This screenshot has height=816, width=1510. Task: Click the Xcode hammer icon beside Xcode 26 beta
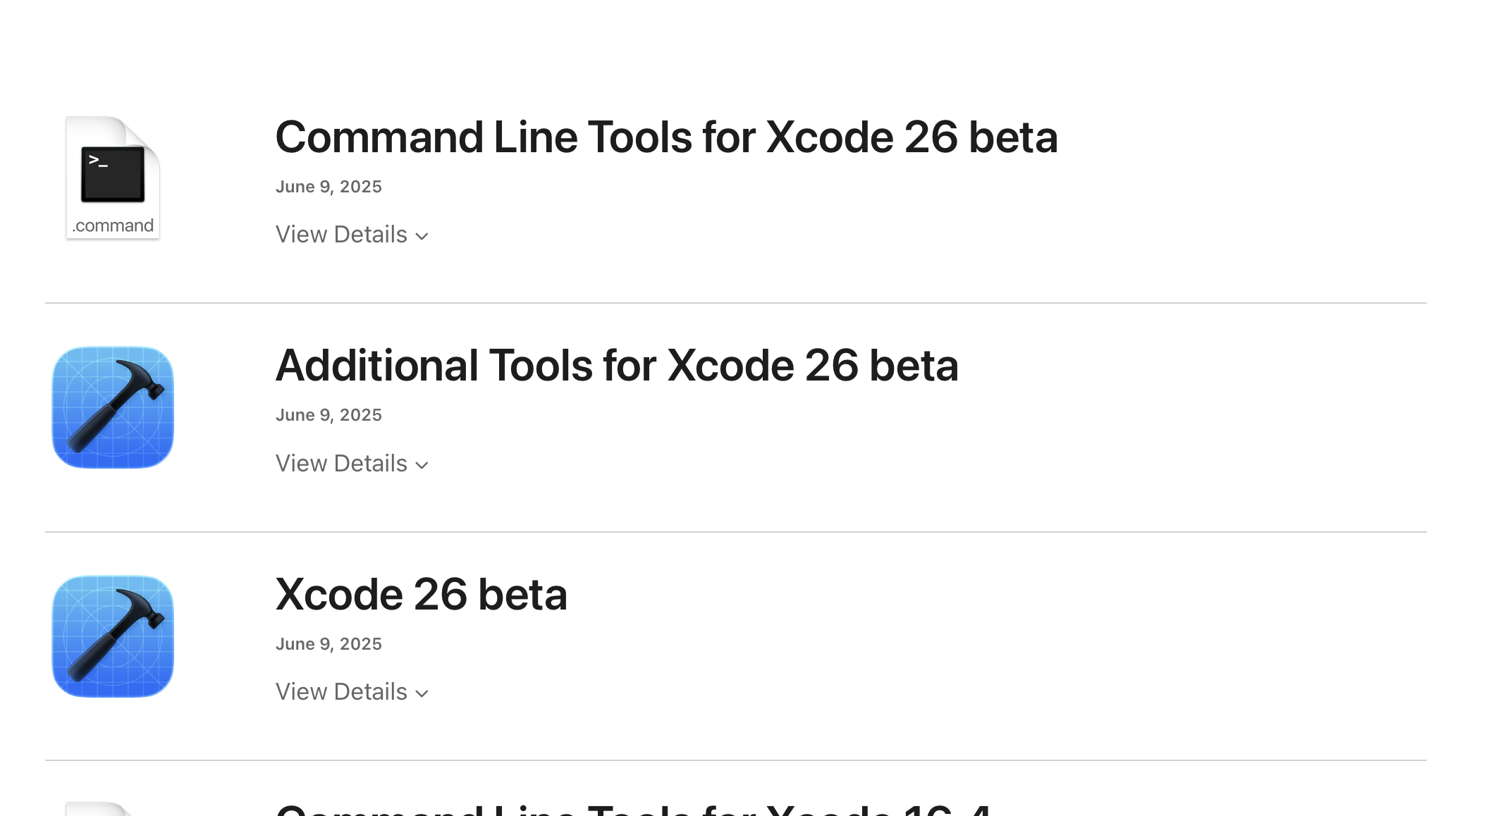click(x=113, y=636)
